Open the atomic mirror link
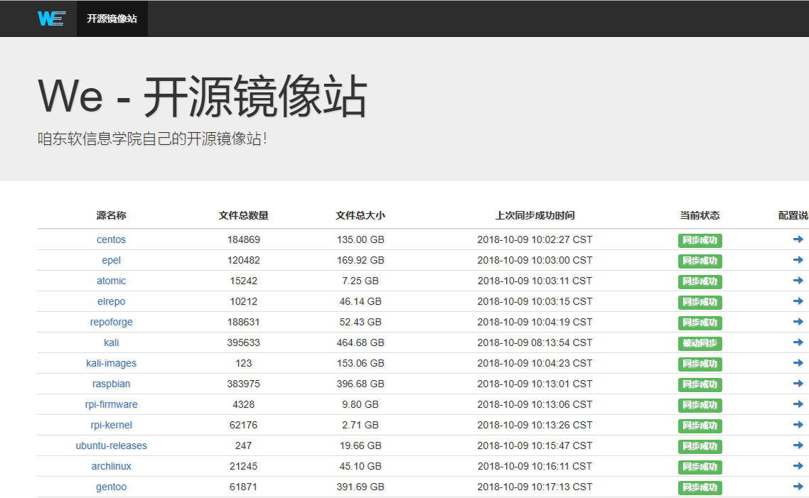This screenshot has width=809, height=498. (111, 281)
